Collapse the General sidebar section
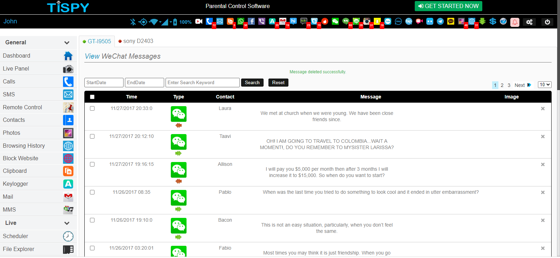Viewport: 560px width, 258px height. point(67,43)
